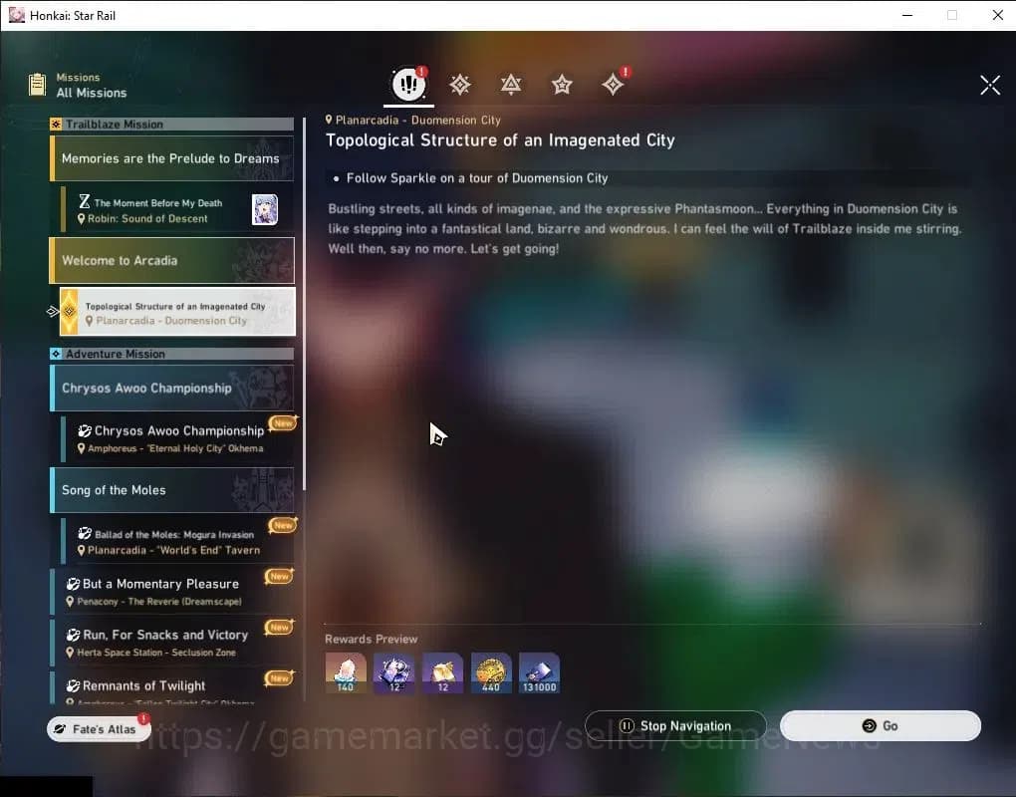
Task: Click the navigation tracking marker beside selected mission
Action: pos(53,312)
